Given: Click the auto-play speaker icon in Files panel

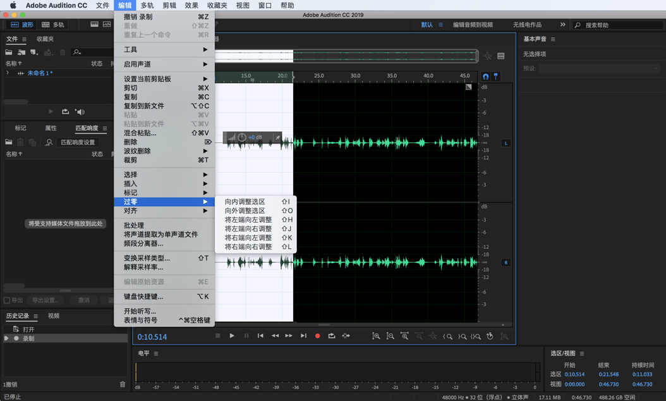Looking at the screenshot, I should (x=80, y=112).
